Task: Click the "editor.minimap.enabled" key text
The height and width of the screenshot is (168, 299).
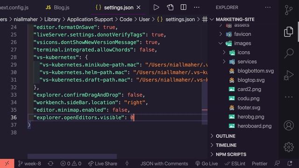Action: coord(70,110)
